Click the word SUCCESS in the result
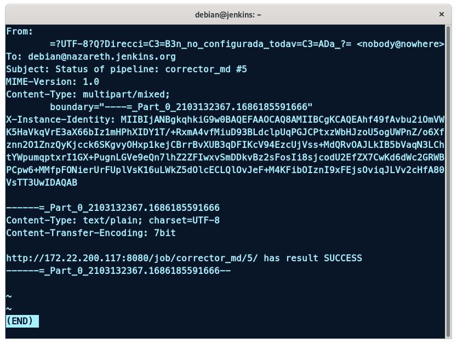The height and width of the screenshot is (344, 457). [342, 258]
